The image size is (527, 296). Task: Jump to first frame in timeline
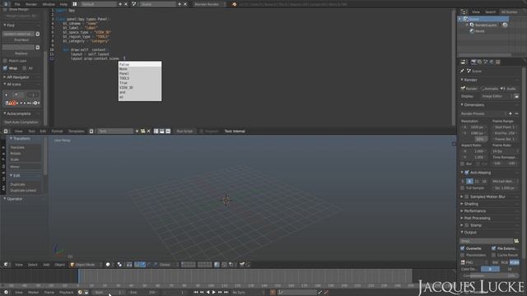(x=196, y=293)
